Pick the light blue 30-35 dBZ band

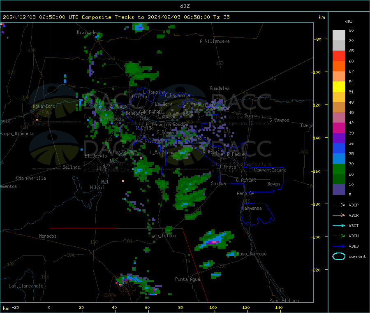pos(339,159)
